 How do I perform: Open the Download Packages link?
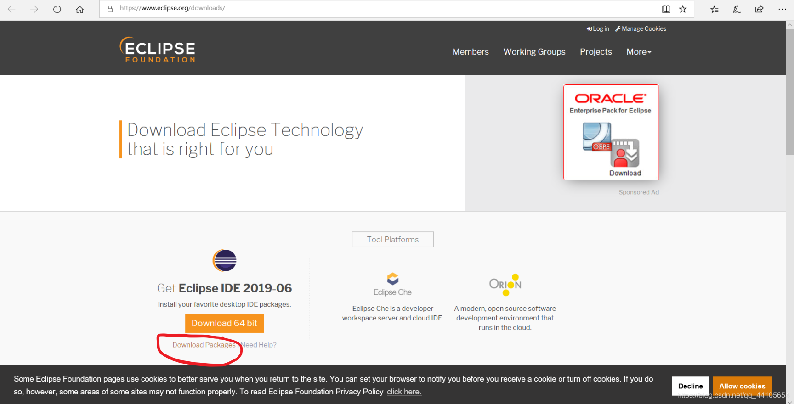coord(204,345)
